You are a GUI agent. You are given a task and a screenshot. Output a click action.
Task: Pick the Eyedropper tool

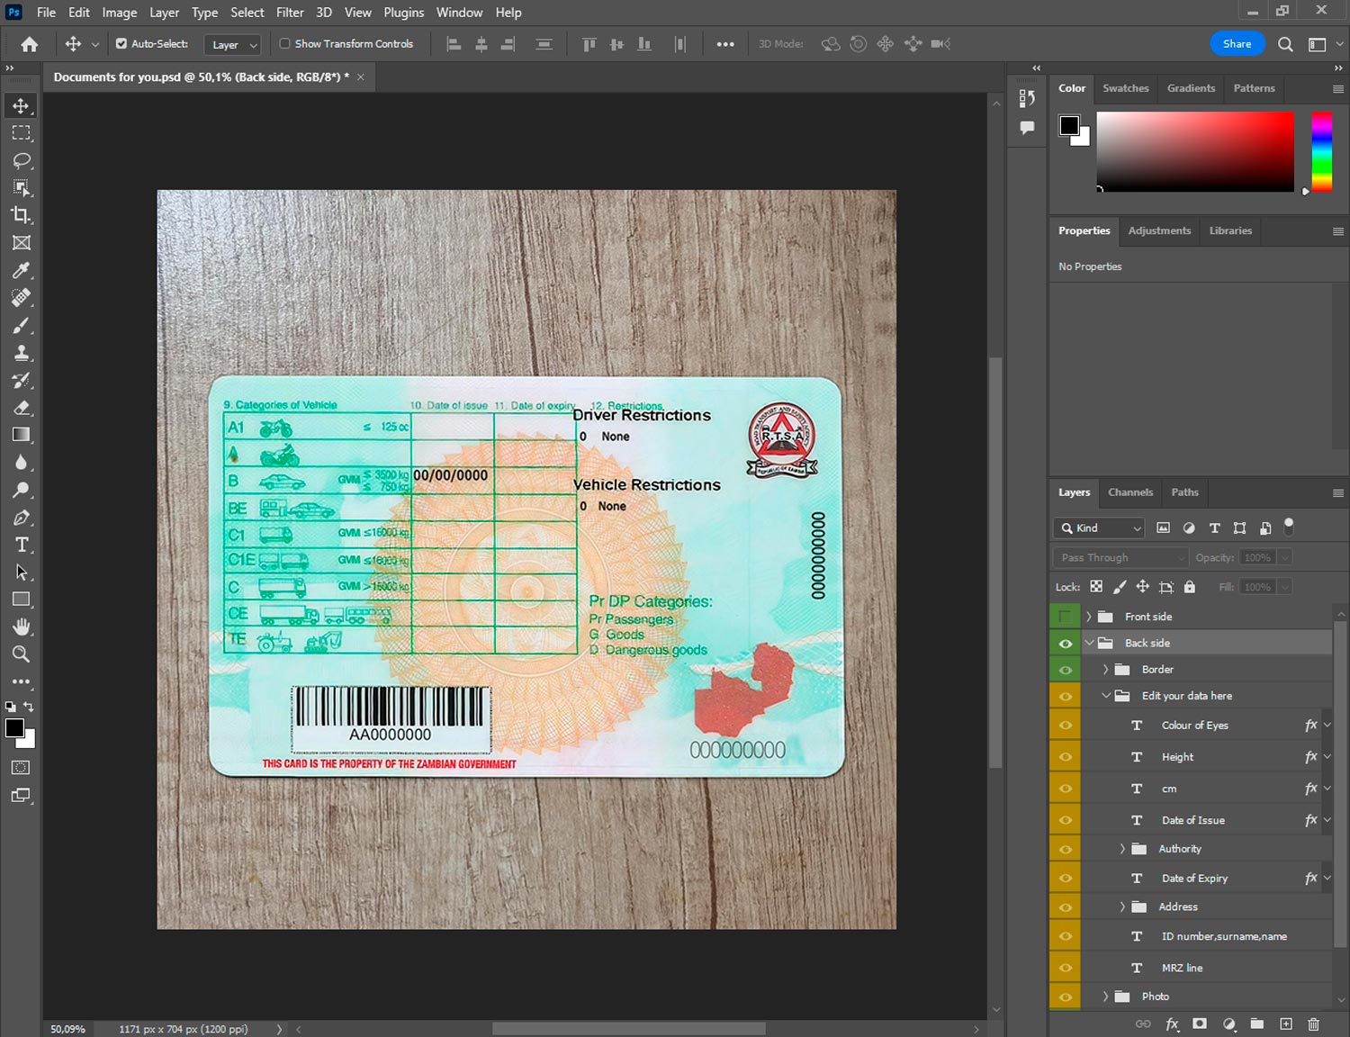coord(22,270)
